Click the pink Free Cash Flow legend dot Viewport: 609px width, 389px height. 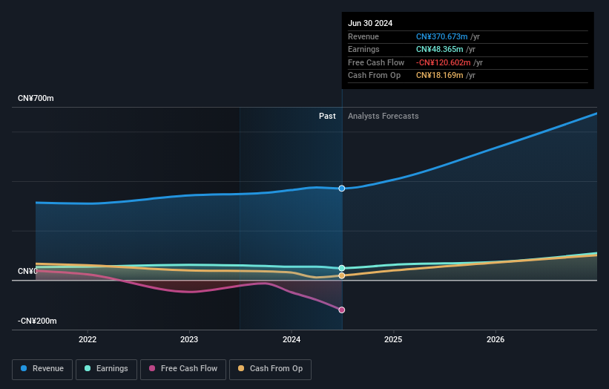pos(152,368)
